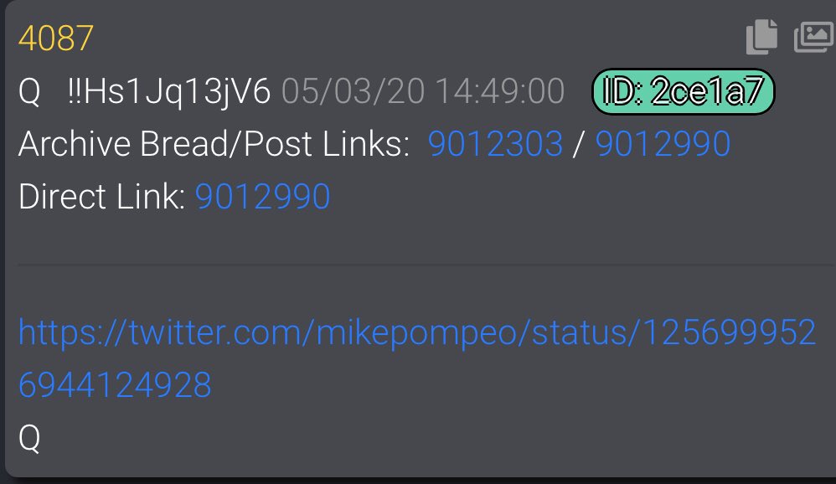Click the dark background below the post card
The height and width of the screenshot is (484, 836).
pyautogui.click(x=418, y=481)
